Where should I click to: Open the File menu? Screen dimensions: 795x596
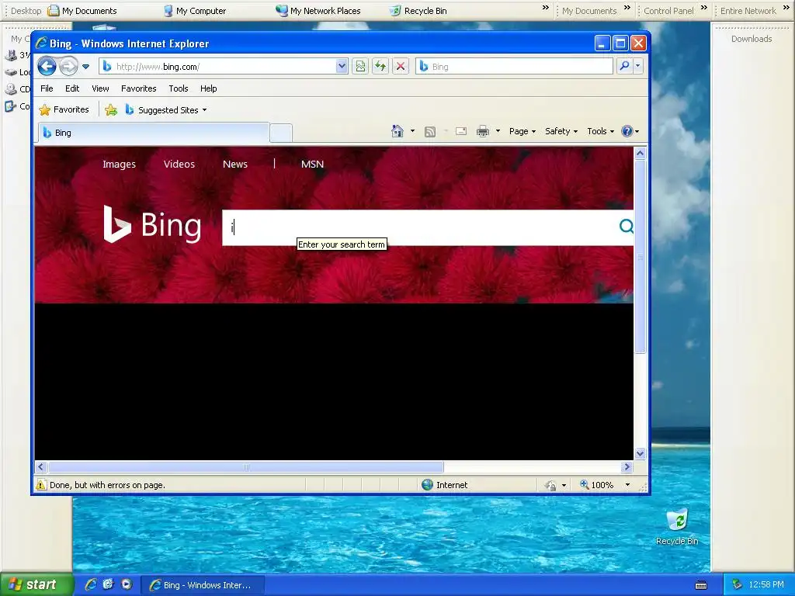47,88
